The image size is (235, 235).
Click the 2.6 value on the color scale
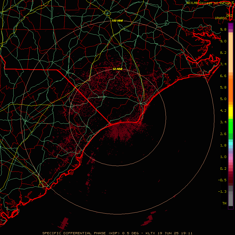point(223,134)
